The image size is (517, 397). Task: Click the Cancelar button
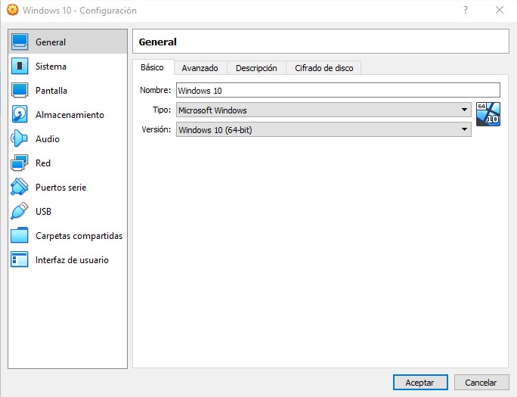[481, 383]
